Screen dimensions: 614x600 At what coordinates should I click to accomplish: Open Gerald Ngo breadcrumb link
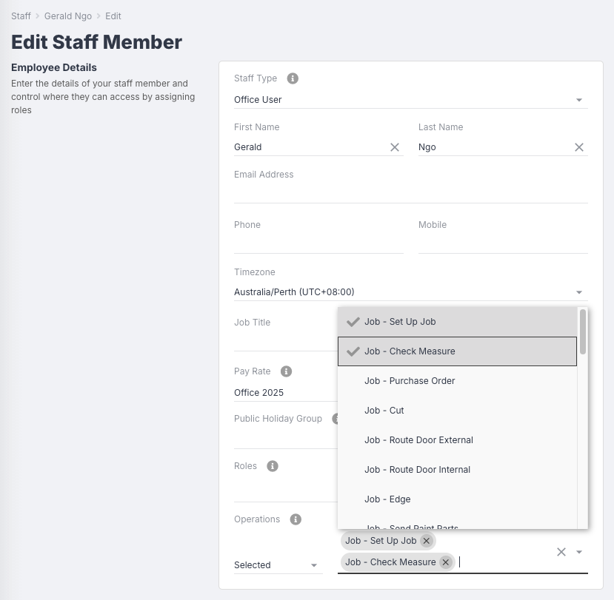click(67, 16)
